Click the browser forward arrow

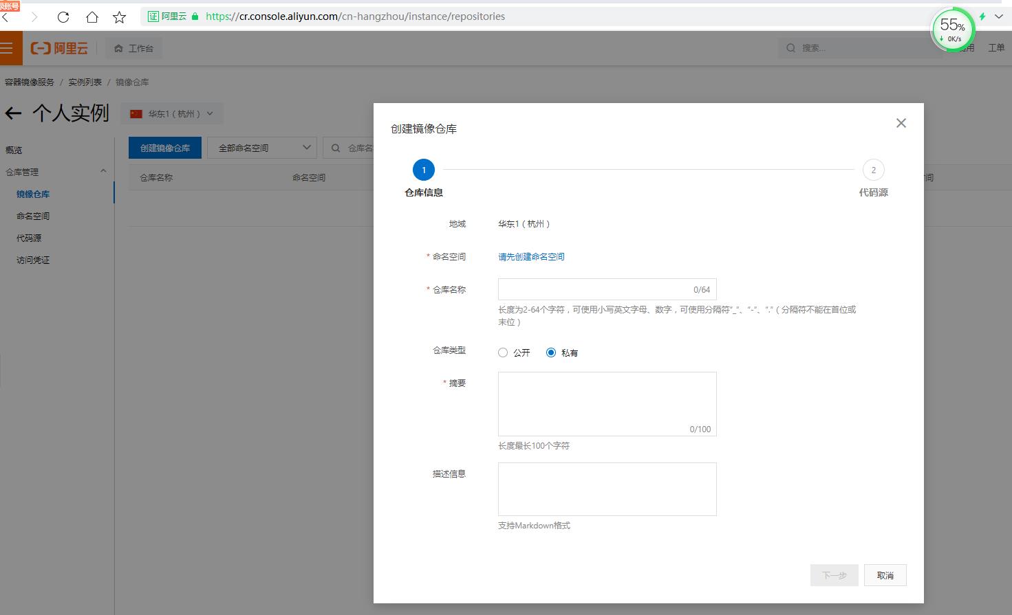34,17
